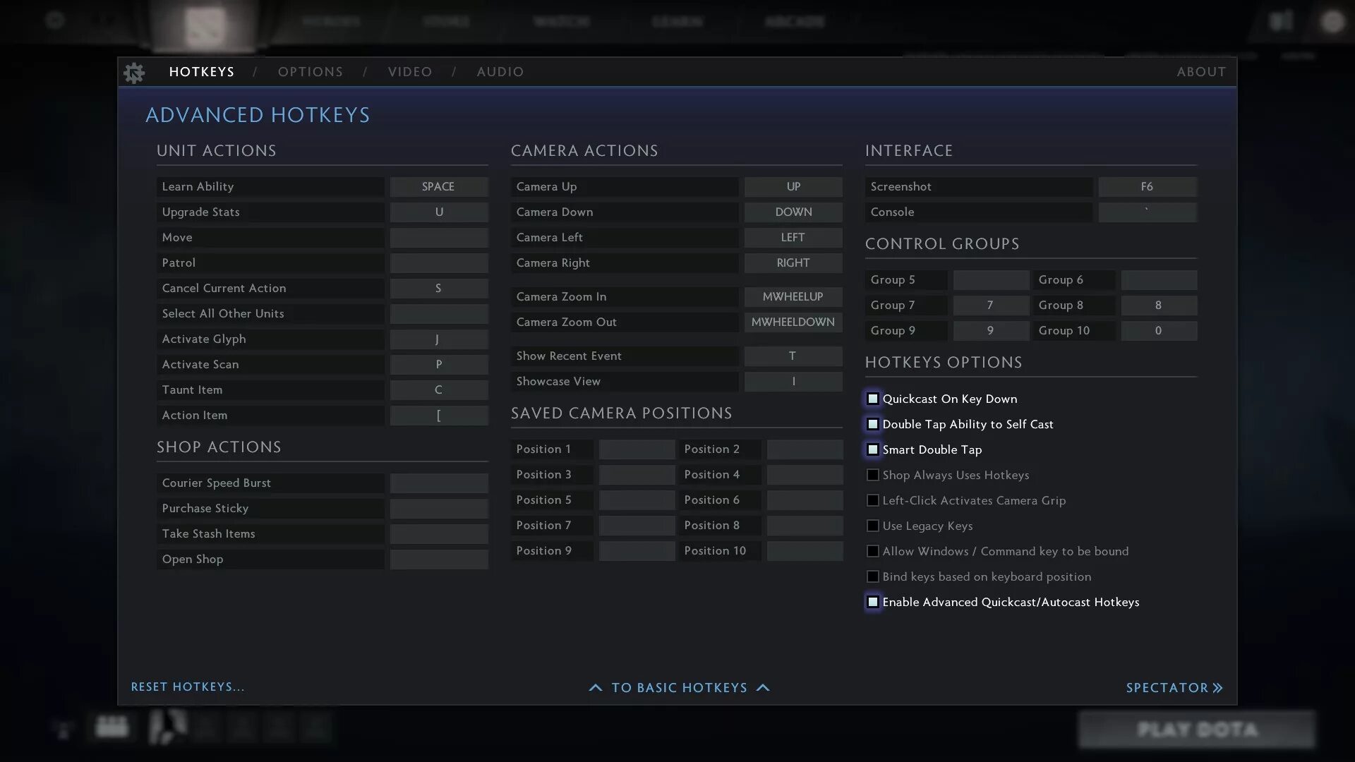
Task: Rebind Camera Left key LEFT
Action: click(793, 238)
